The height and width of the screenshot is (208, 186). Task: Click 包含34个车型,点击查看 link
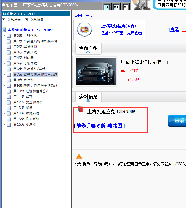click(x=121, y=33)
